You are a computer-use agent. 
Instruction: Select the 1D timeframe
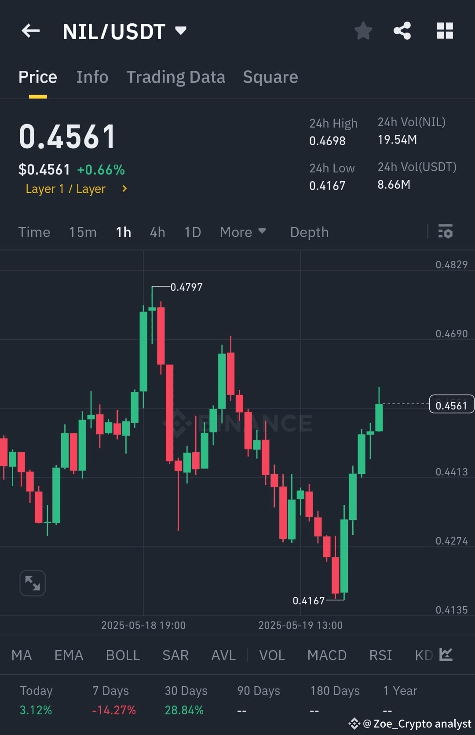point(192,232)
